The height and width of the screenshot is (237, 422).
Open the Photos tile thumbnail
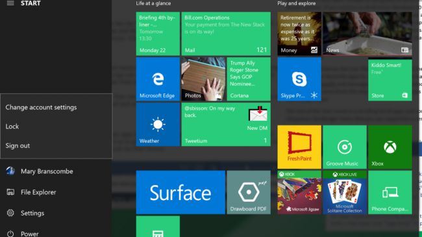click(203, 79)
